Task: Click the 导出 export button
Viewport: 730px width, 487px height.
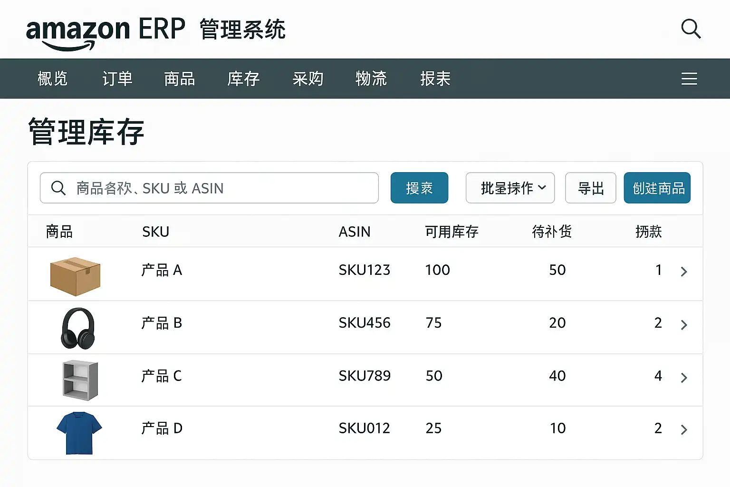Action: click(591, 188)
